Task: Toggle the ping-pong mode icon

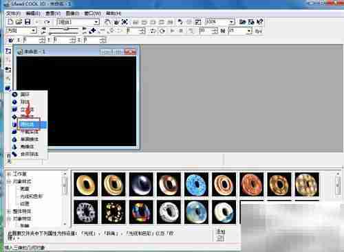Action: (x=153, y=31)
